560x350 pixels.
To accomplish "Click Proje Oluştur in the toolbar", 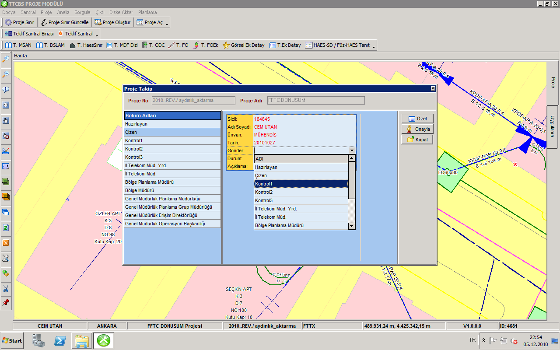I will (x=112, y=22).
